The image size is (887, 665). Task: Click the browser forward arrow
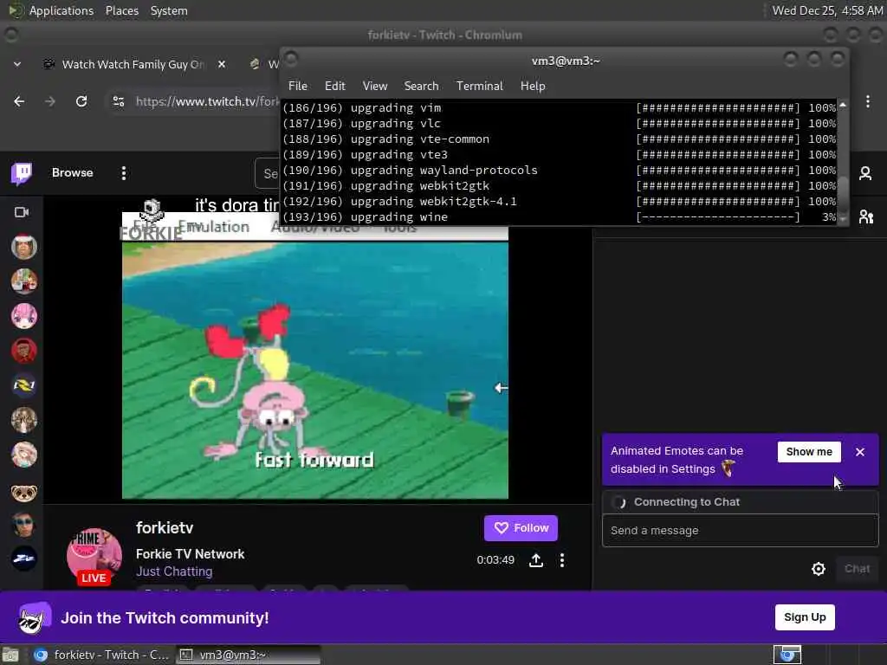[x=50, y=101]
